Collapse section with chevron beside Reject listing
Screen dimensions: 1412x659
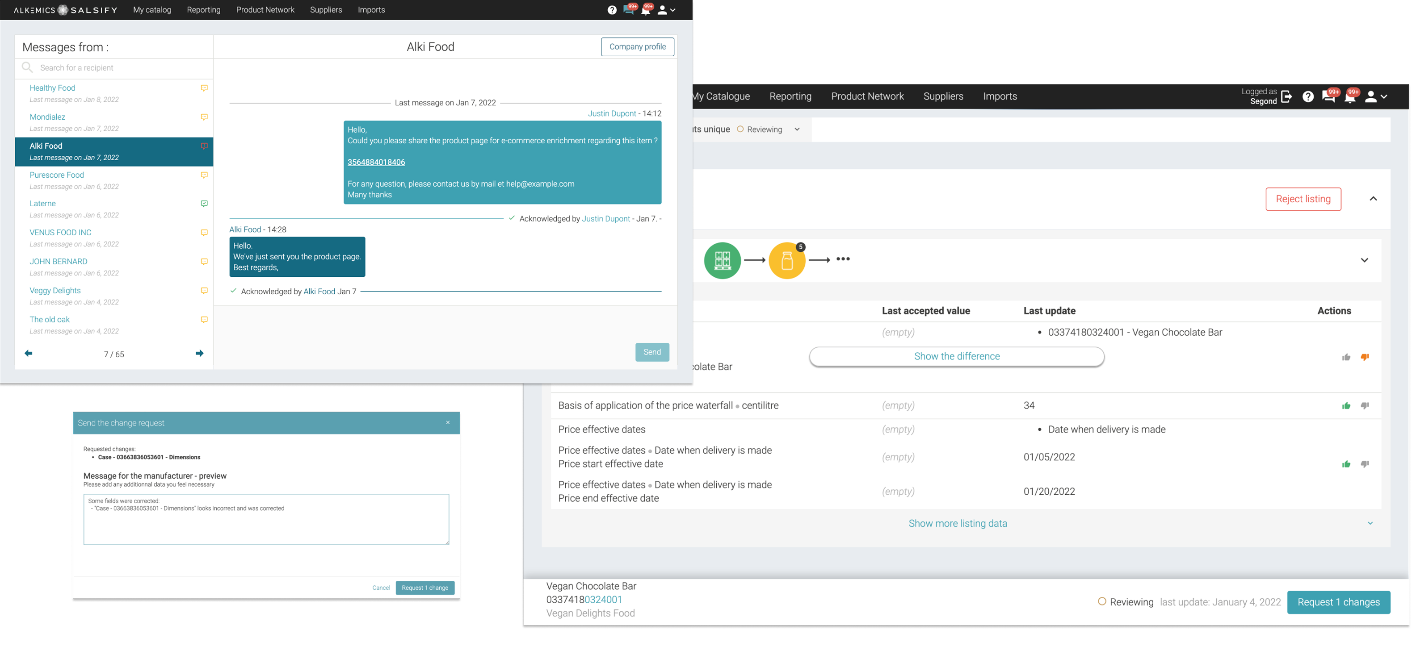pyautogui.click(x=1373, y=199)
